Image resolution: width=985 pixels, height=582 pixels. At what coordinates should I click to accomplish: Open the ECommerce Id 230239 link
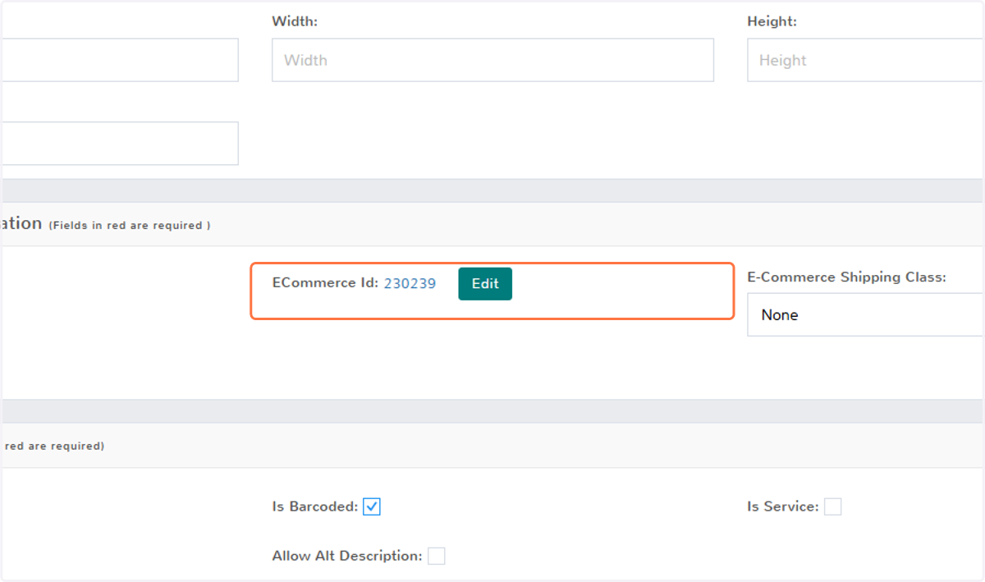(410, 283)
